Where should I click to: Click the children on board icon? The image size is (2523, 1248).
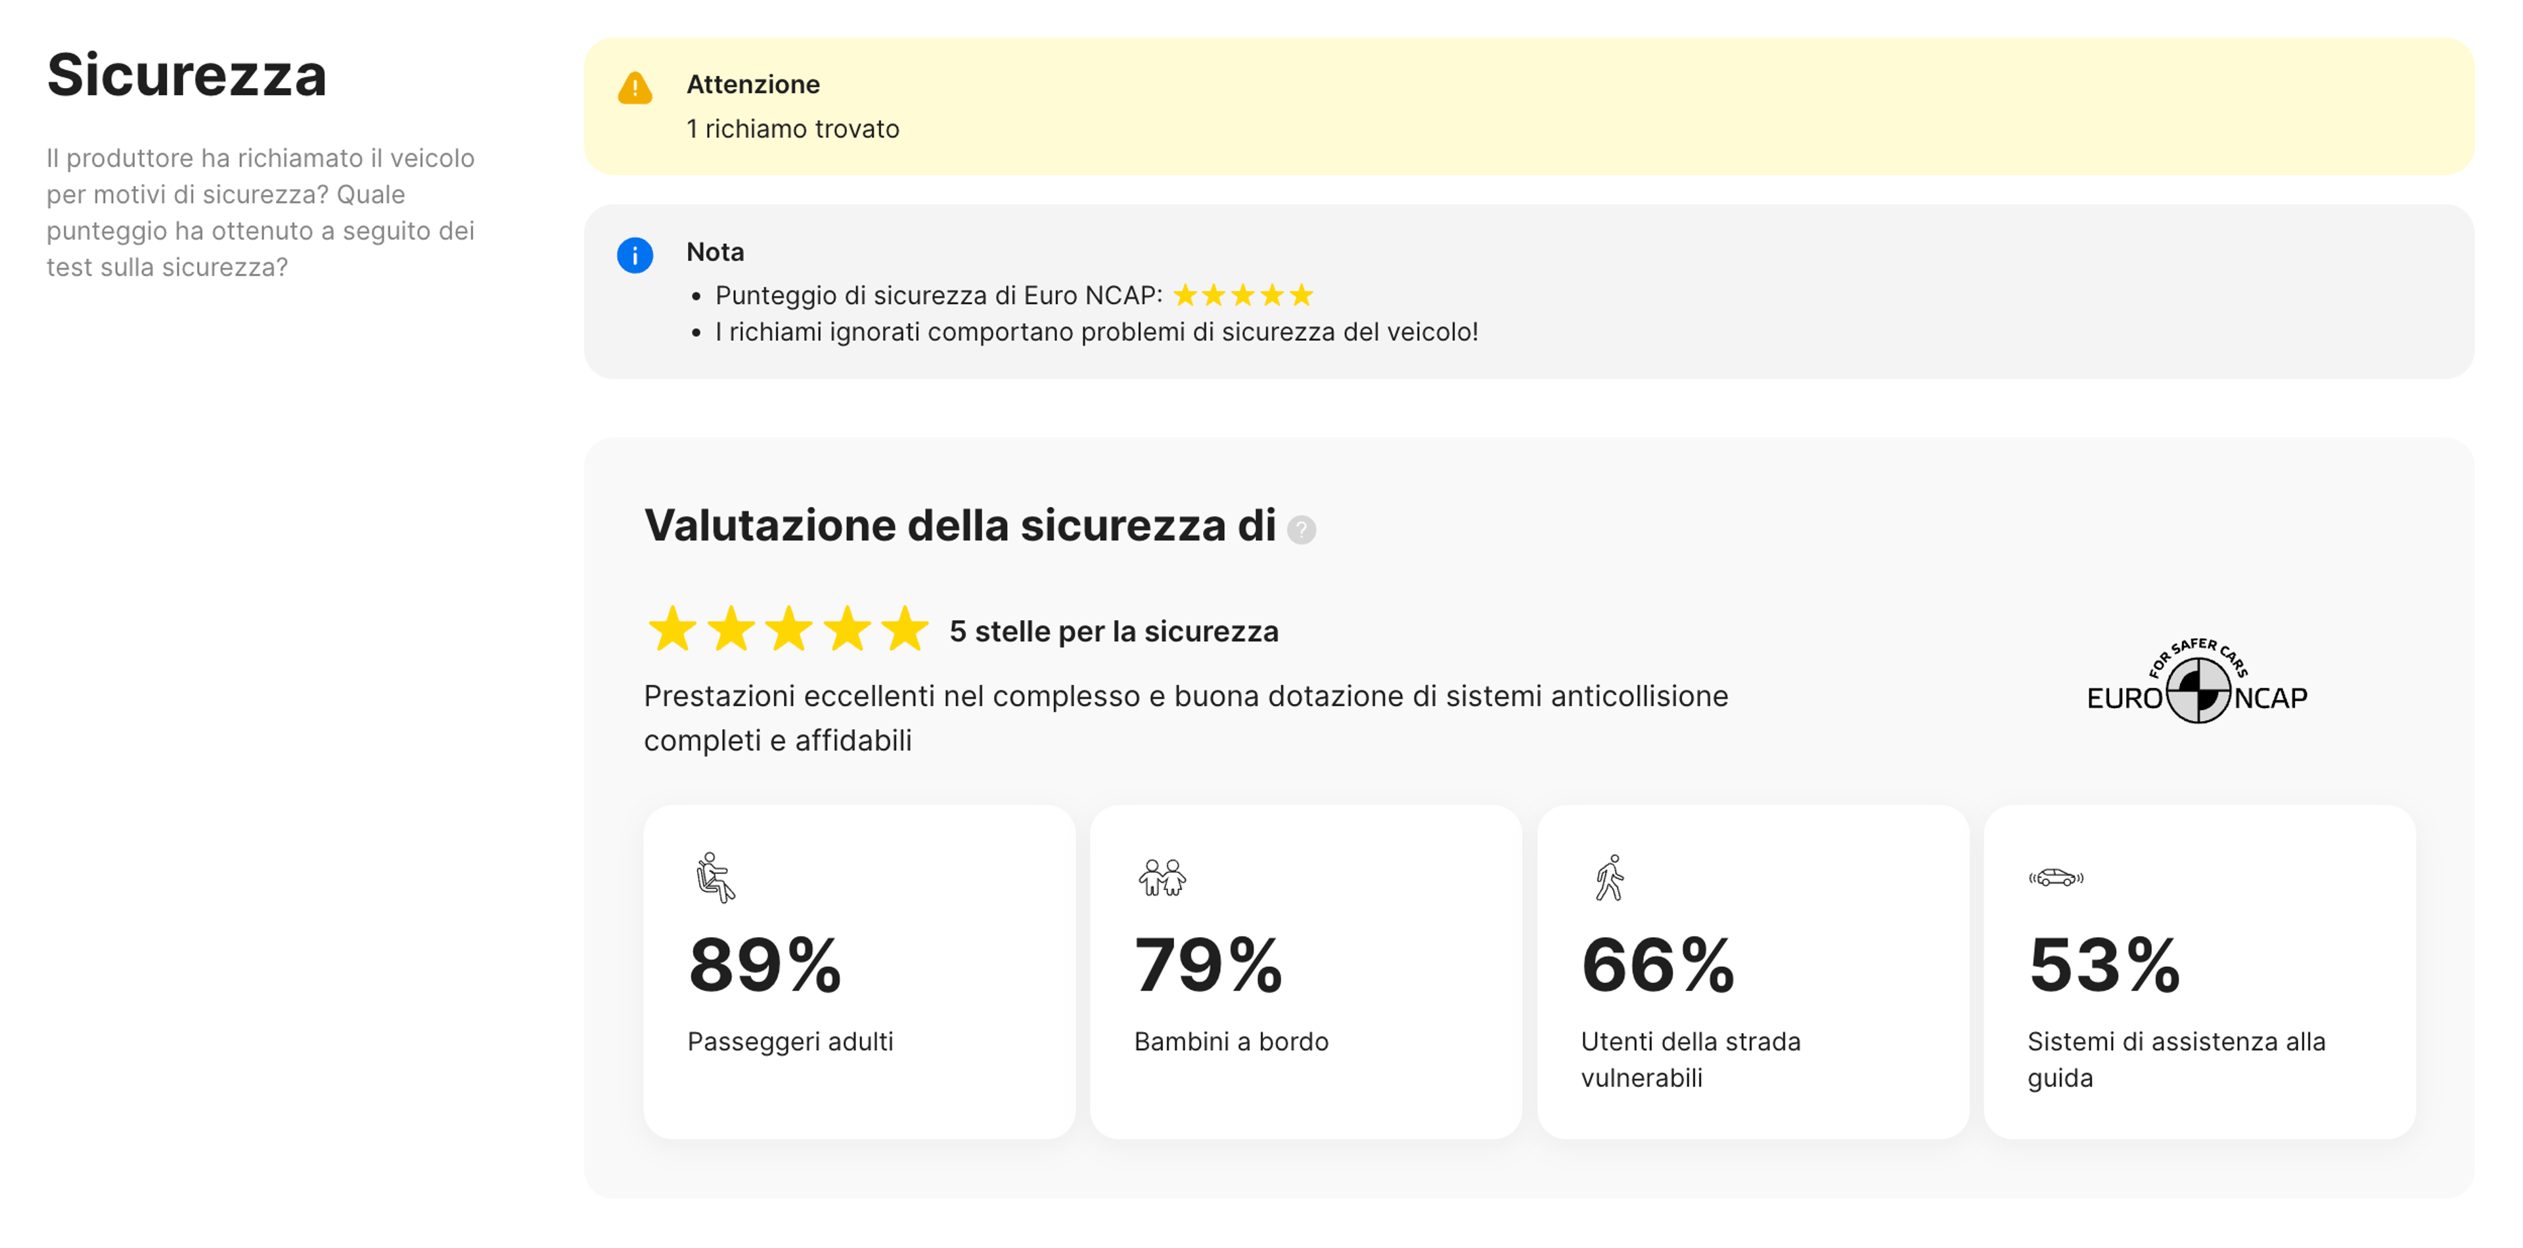1162,878
